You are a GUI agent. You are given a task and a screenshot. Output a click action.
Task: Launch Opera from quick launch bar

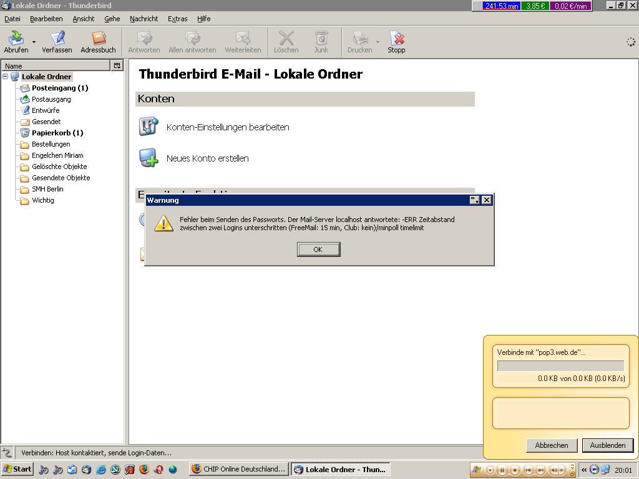pos(159,470)
